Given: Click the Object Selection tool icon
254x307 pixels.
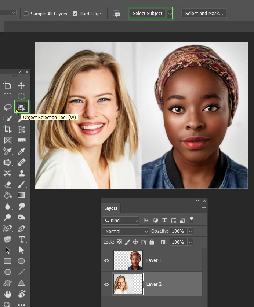Looking at the screenshot, I should 21,107.
